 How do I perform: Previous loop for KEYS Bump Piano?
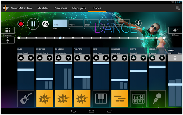click(96, 58)
